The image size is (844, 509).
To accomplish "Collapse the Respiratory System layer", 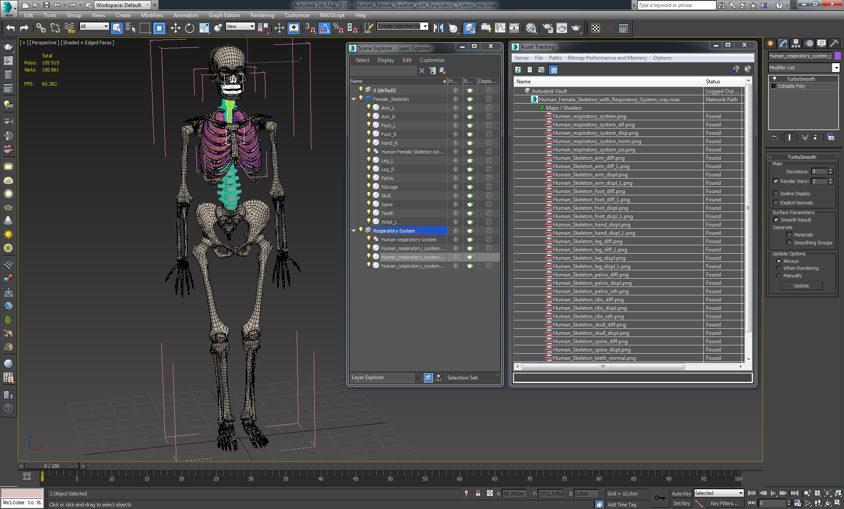I will [353, 231].
